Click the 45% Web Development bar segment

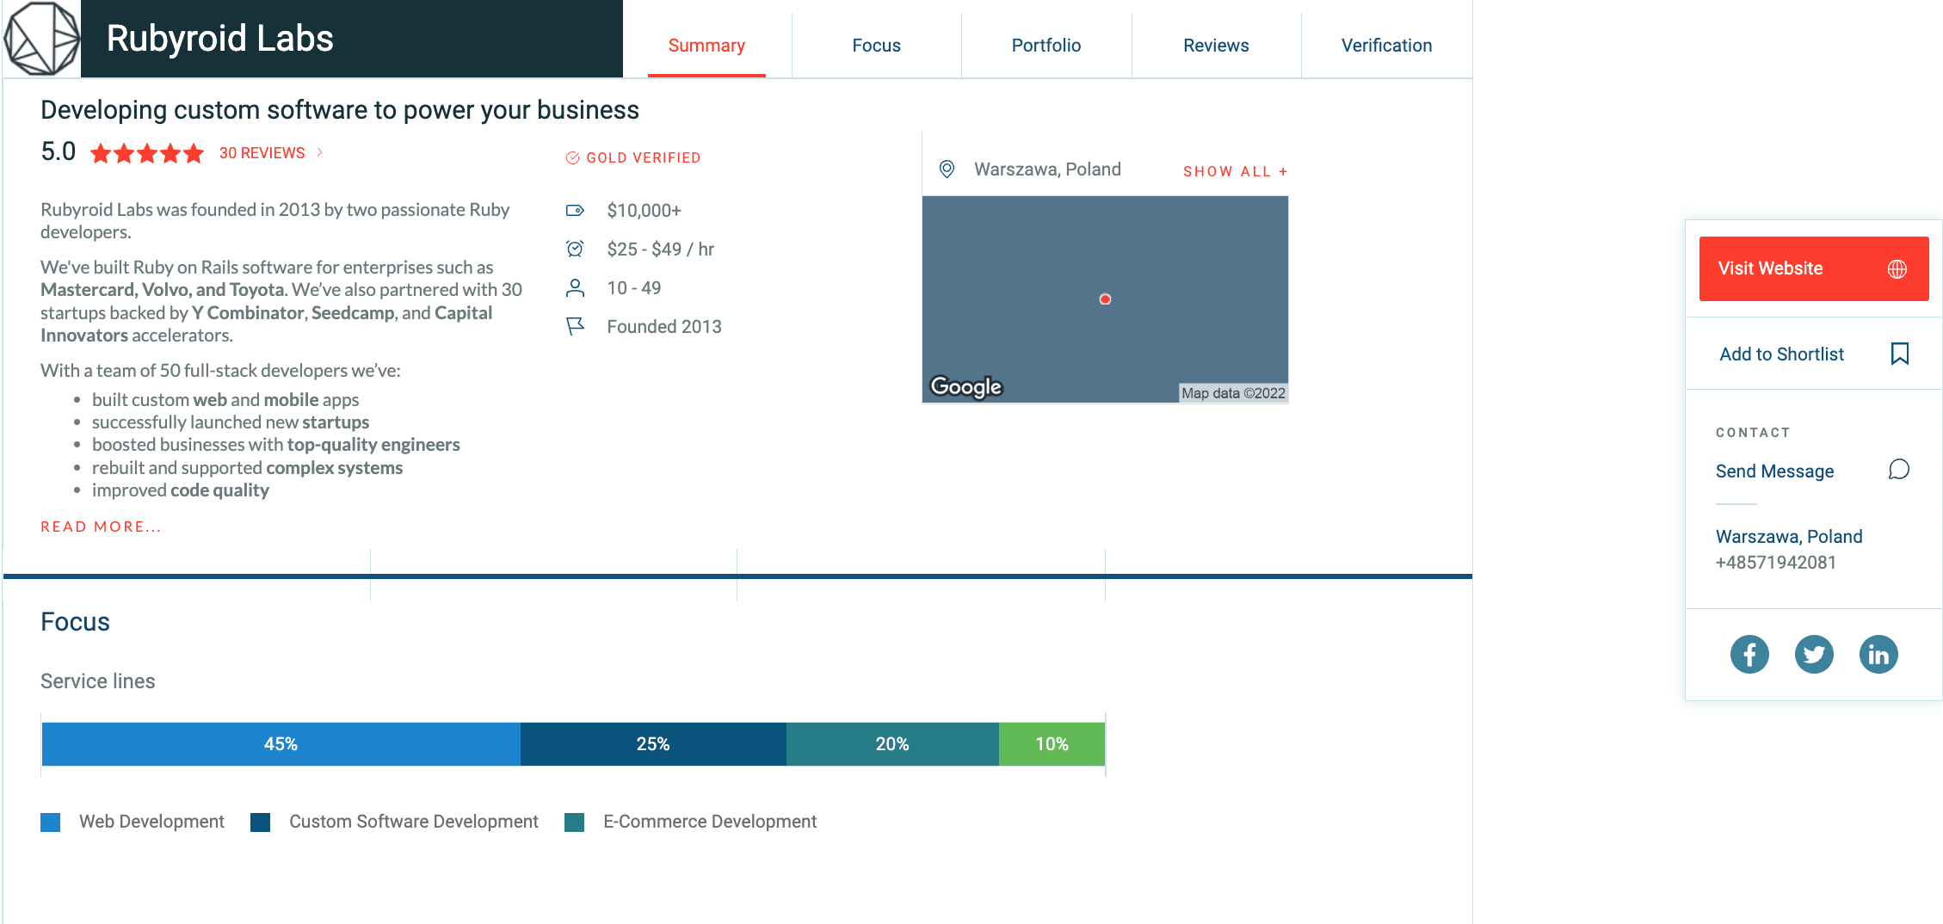(x=281, y=744)
